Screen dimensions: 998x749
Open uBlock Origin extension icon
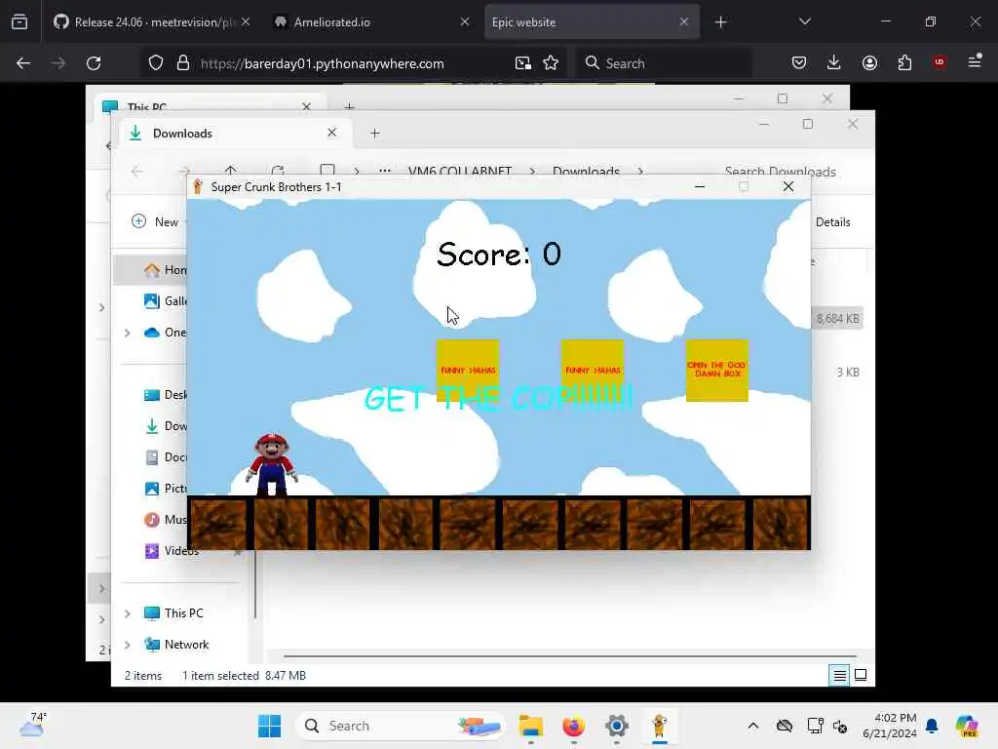[x=939, y=62]
